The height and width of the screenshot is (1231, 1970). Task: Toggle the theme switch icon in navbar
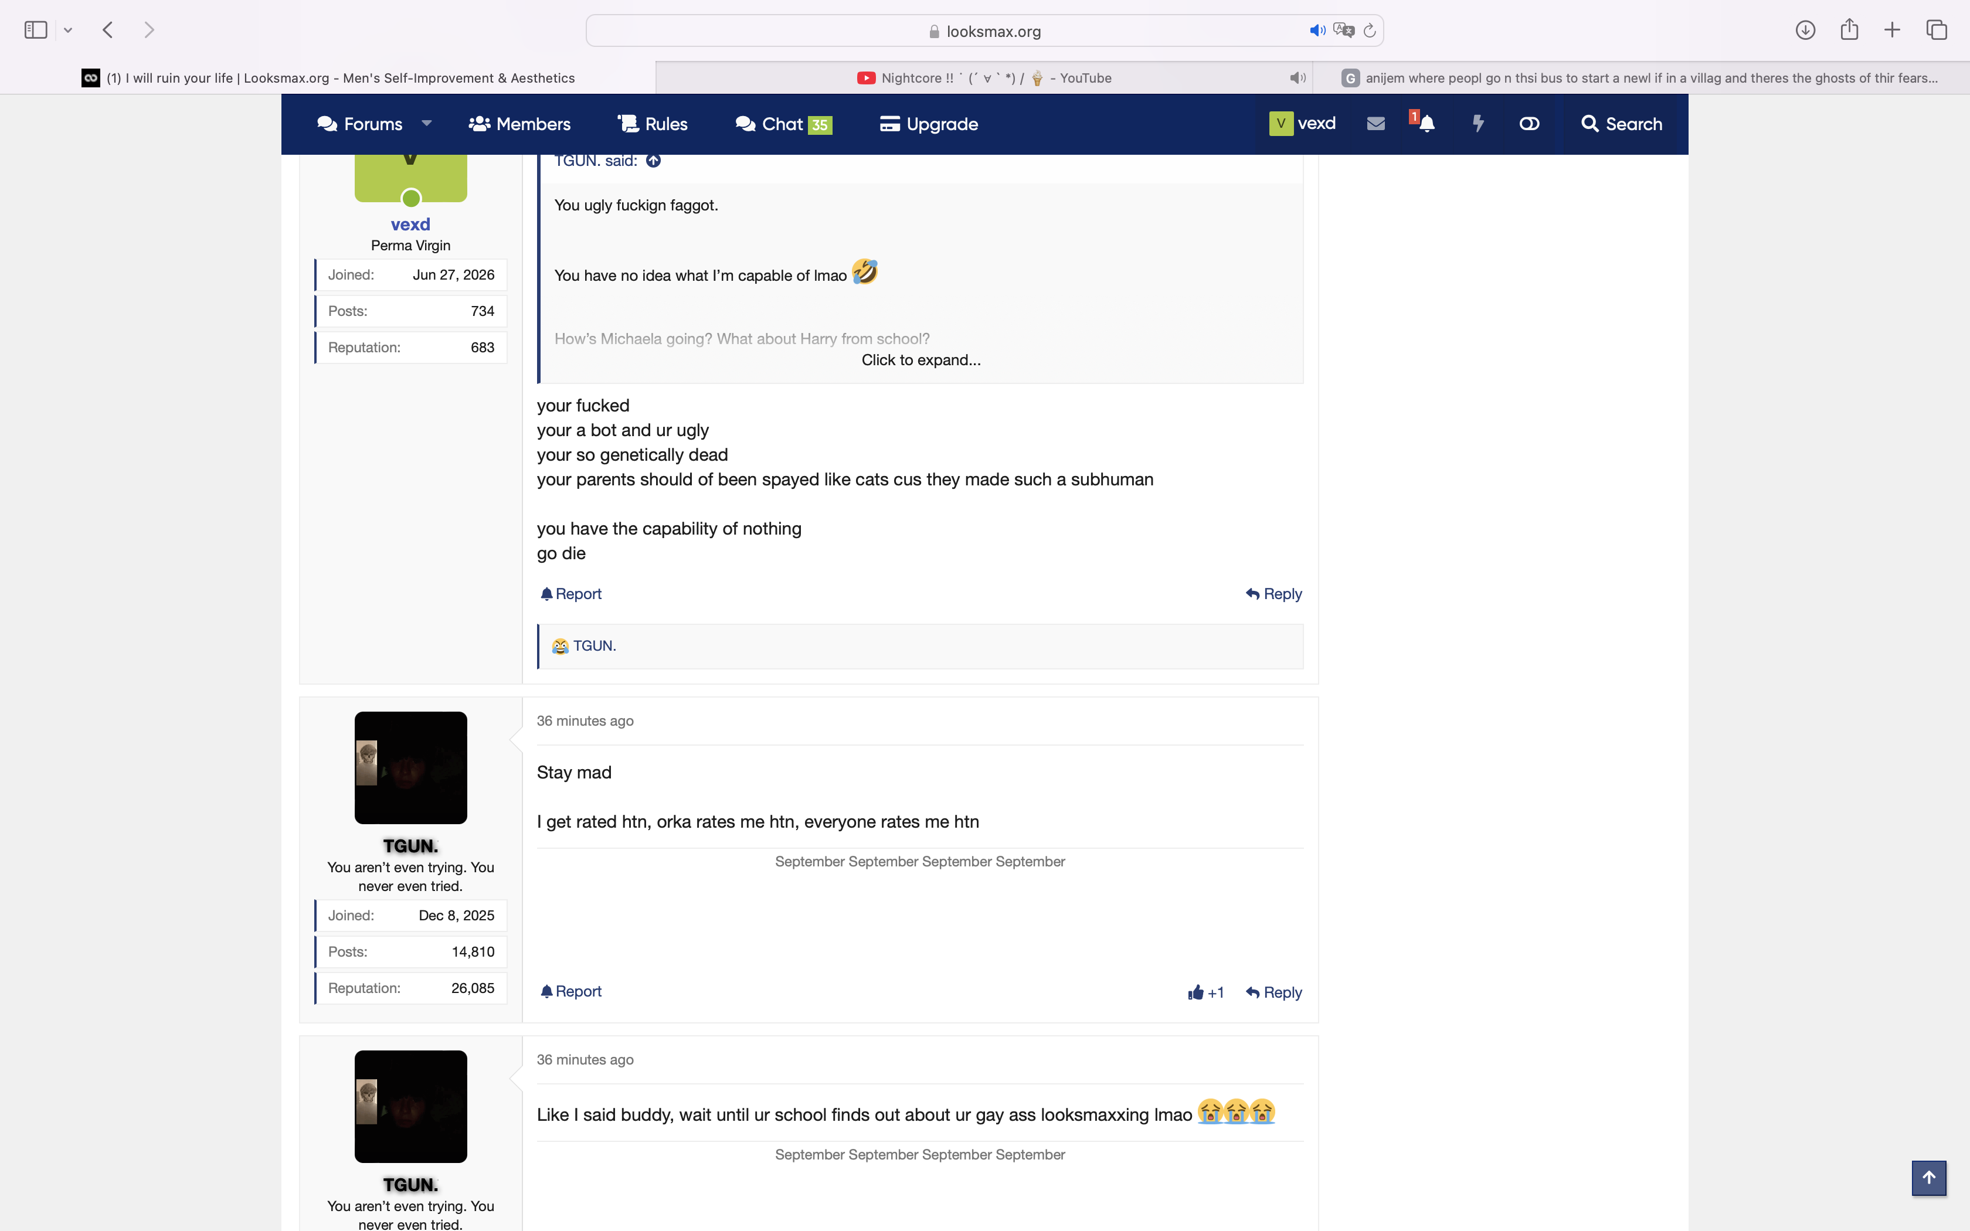1529,124
